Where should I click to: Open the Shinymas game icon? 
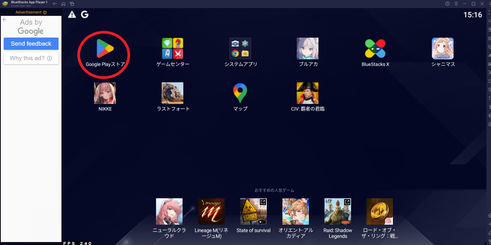click(x=442, y=49)
